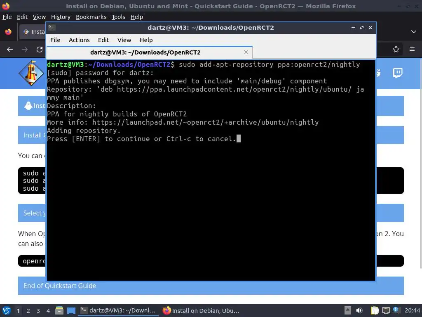Bookmark this page with the star icon
Image resolution: width=422 pixels, height=317 pixels.
pyautogui.click(x=396, y=50)
